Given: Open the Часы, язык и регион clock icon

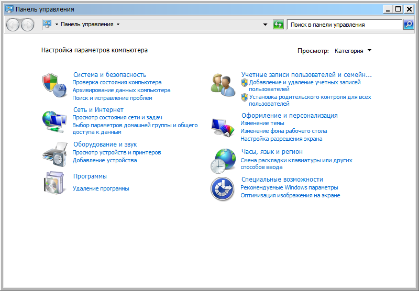Looking at the screenshot, I should pyautogui.click(x=223, y=161).
